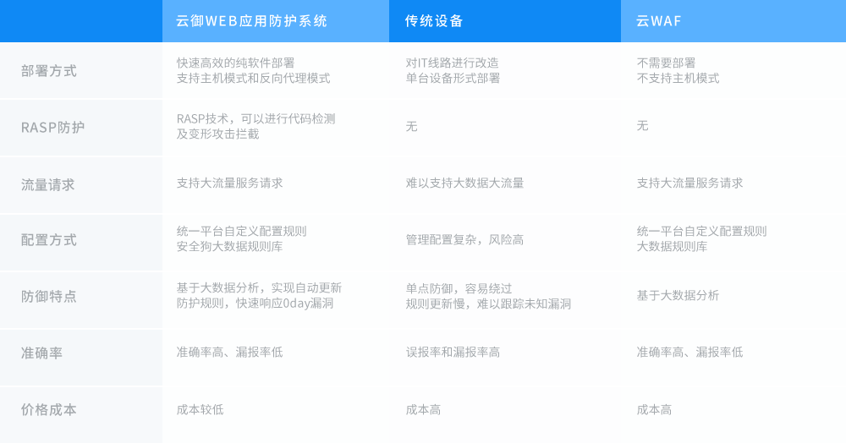
Task: Select text 不支持主机模式
Action: [678, 78]
